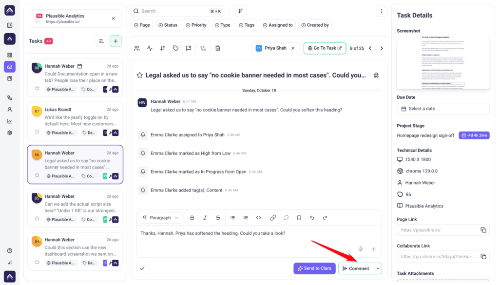Insert code block in comment editor
The image size is (499, 285).
pos(258,218)
